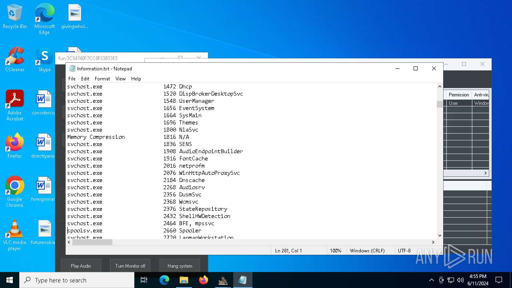Open Task View on the taskbar
The width and height of the screenshot is (512, 288).
144,280
